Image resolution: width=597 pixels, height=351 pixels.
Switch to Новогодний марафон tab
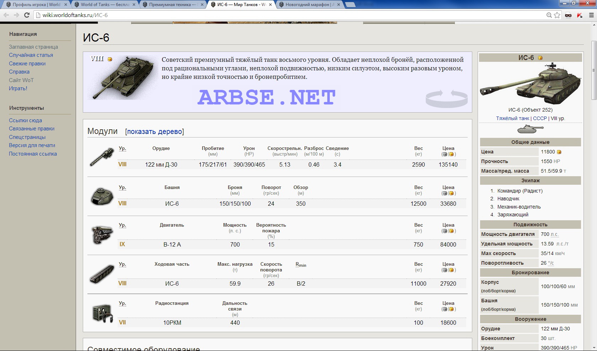pyautogui.click(x=309, y=5)
